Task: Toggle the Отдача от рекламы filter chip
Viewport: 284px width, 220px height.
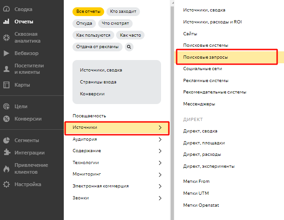Action: [97, 47]
